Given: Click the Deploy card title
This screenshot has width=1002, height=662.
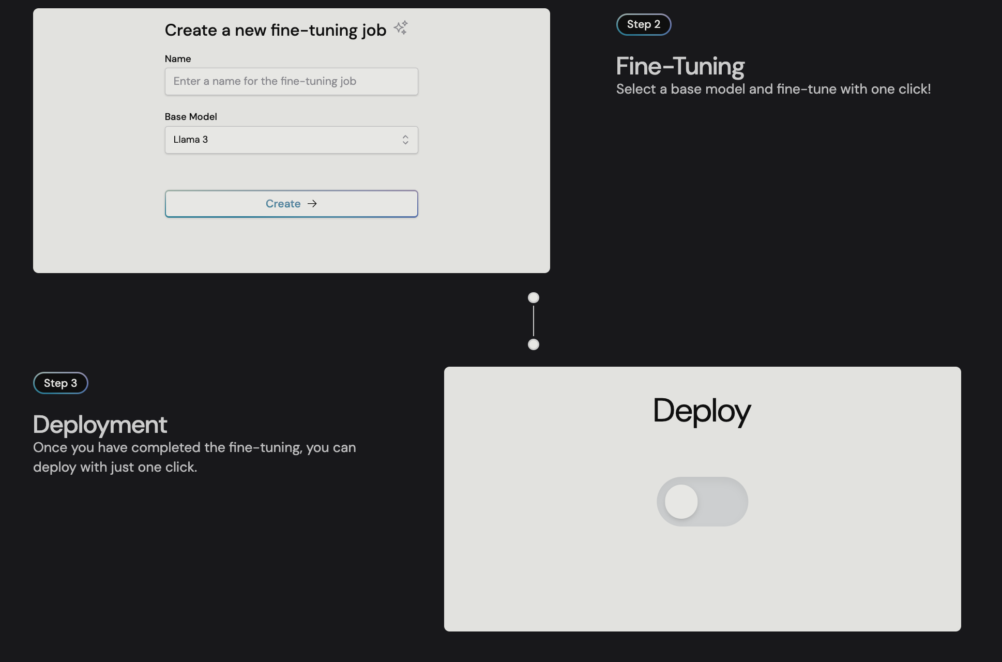Looking at the screenshot, I should [x=702, y=411].
